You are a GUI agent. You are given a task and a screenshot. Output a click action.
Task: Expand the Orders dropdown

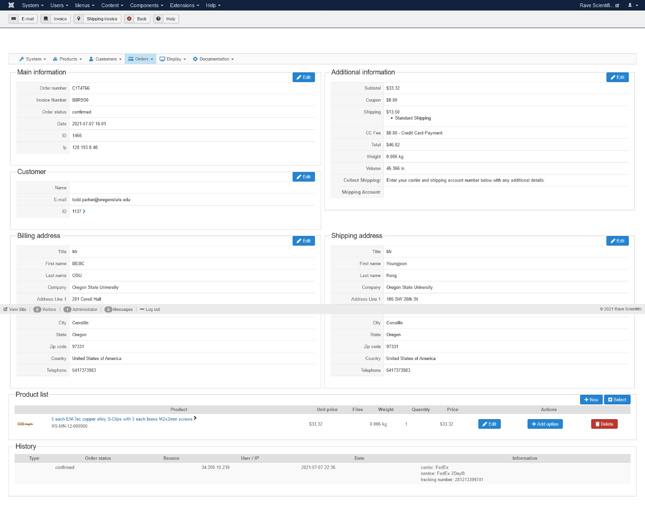(141, 59)
